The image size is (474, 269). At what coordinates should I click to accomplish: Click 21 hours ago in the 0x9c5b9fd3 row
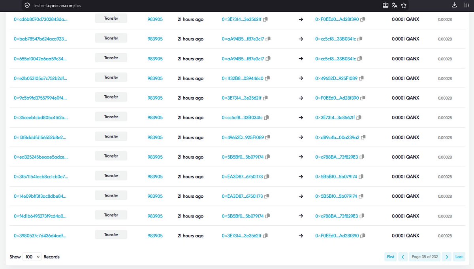coord(190,98)
